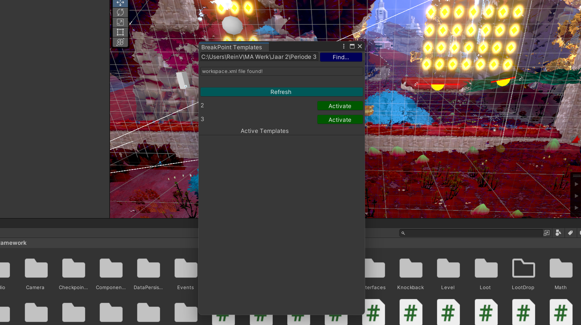Activate template 3
This screenshot has width=581, height=325.
coord(340,120)
